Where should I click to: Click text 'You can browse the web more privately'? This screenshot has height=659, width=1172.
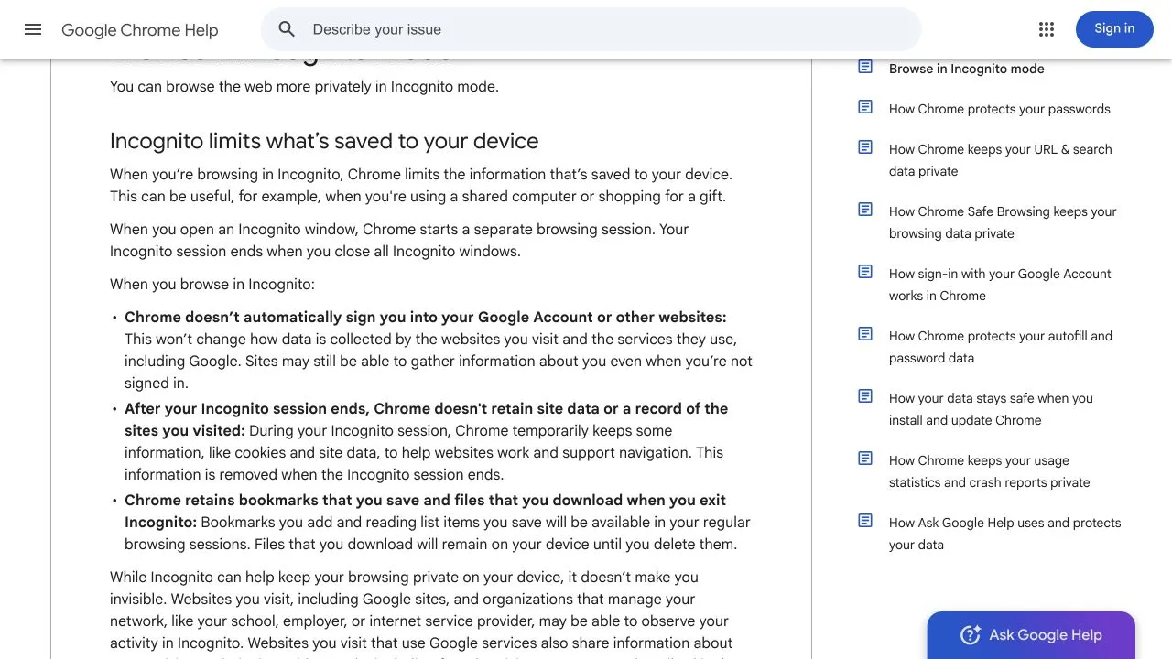304,87
